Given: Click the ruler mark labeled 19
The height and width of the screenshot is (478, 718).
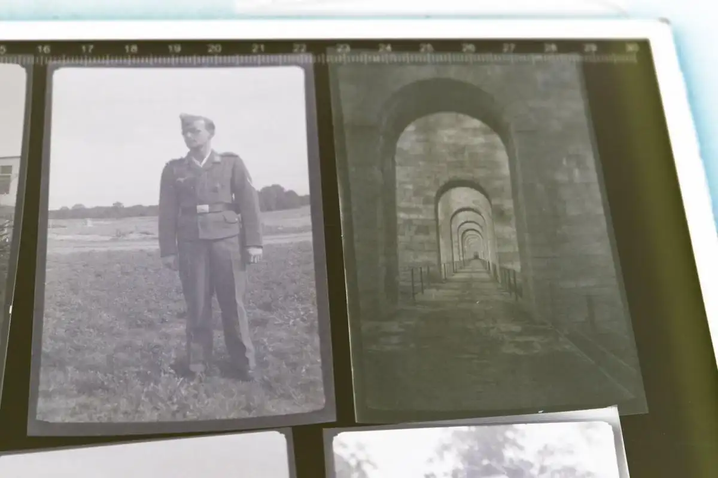Looking at the screenshot, I should click(174, 49).
